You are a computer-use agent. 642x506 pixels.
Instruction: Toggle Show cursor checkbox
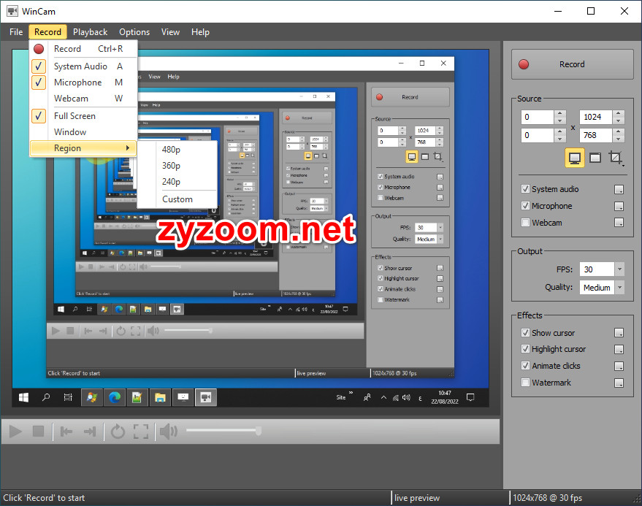(x=525, y=332)
